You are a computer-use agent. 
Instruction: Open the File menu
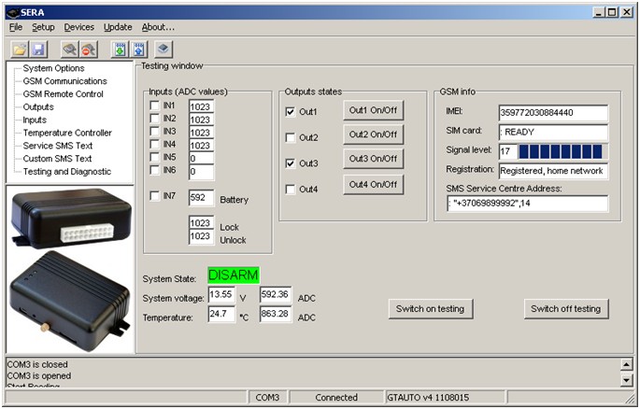16,27
